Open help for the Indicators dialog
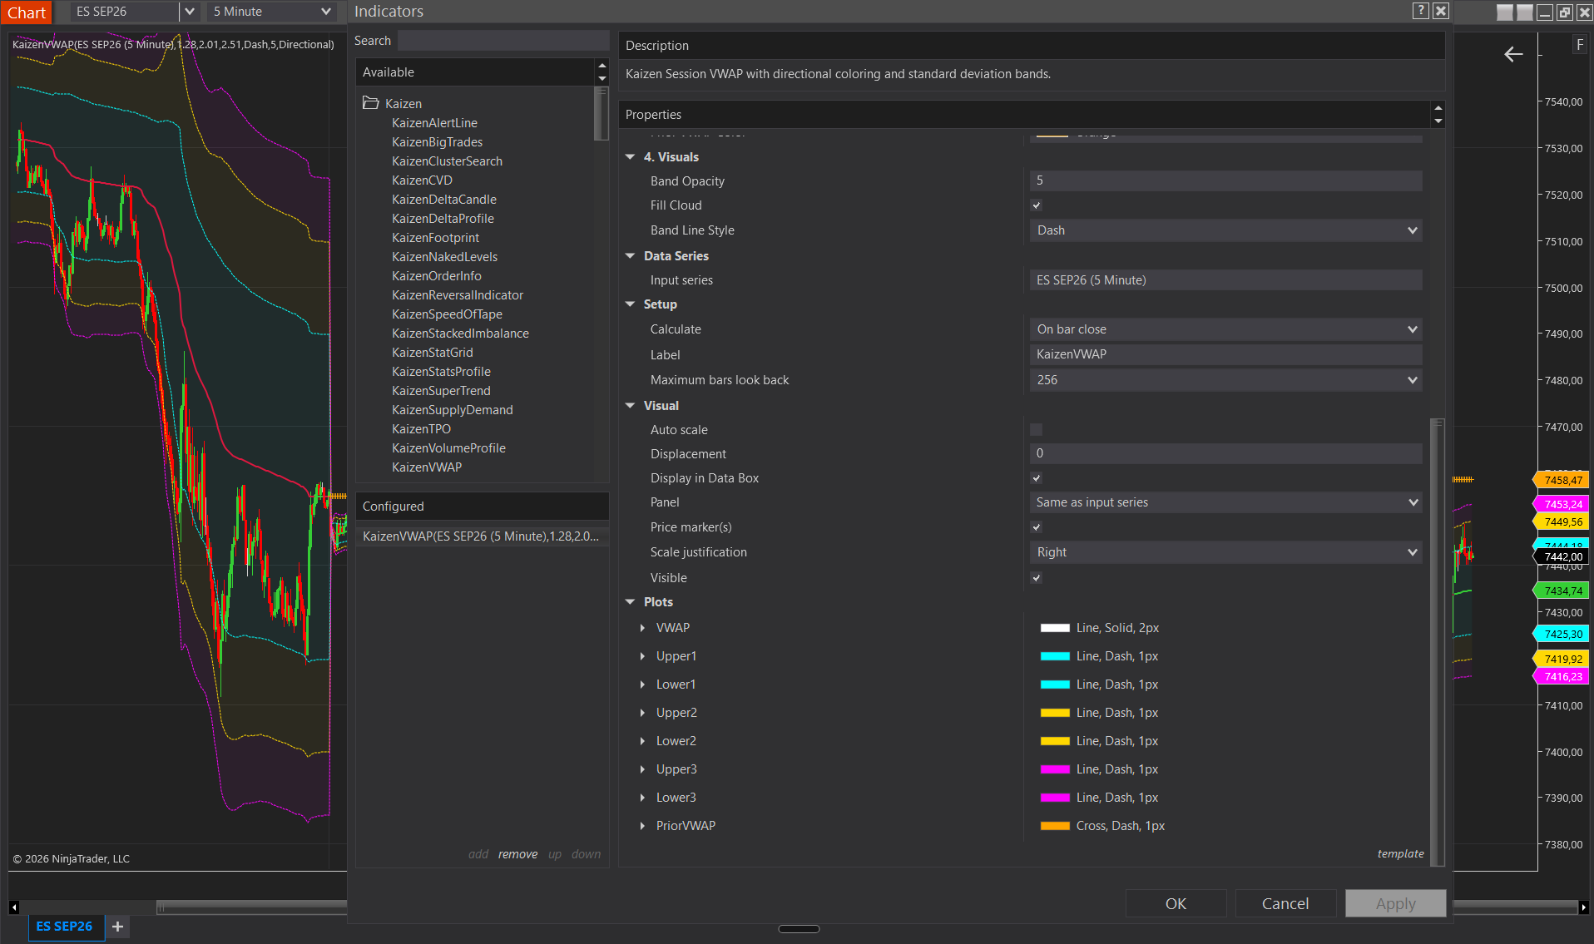The width and height of the screenshot is (1594, 944). [x=1421, y=11]
